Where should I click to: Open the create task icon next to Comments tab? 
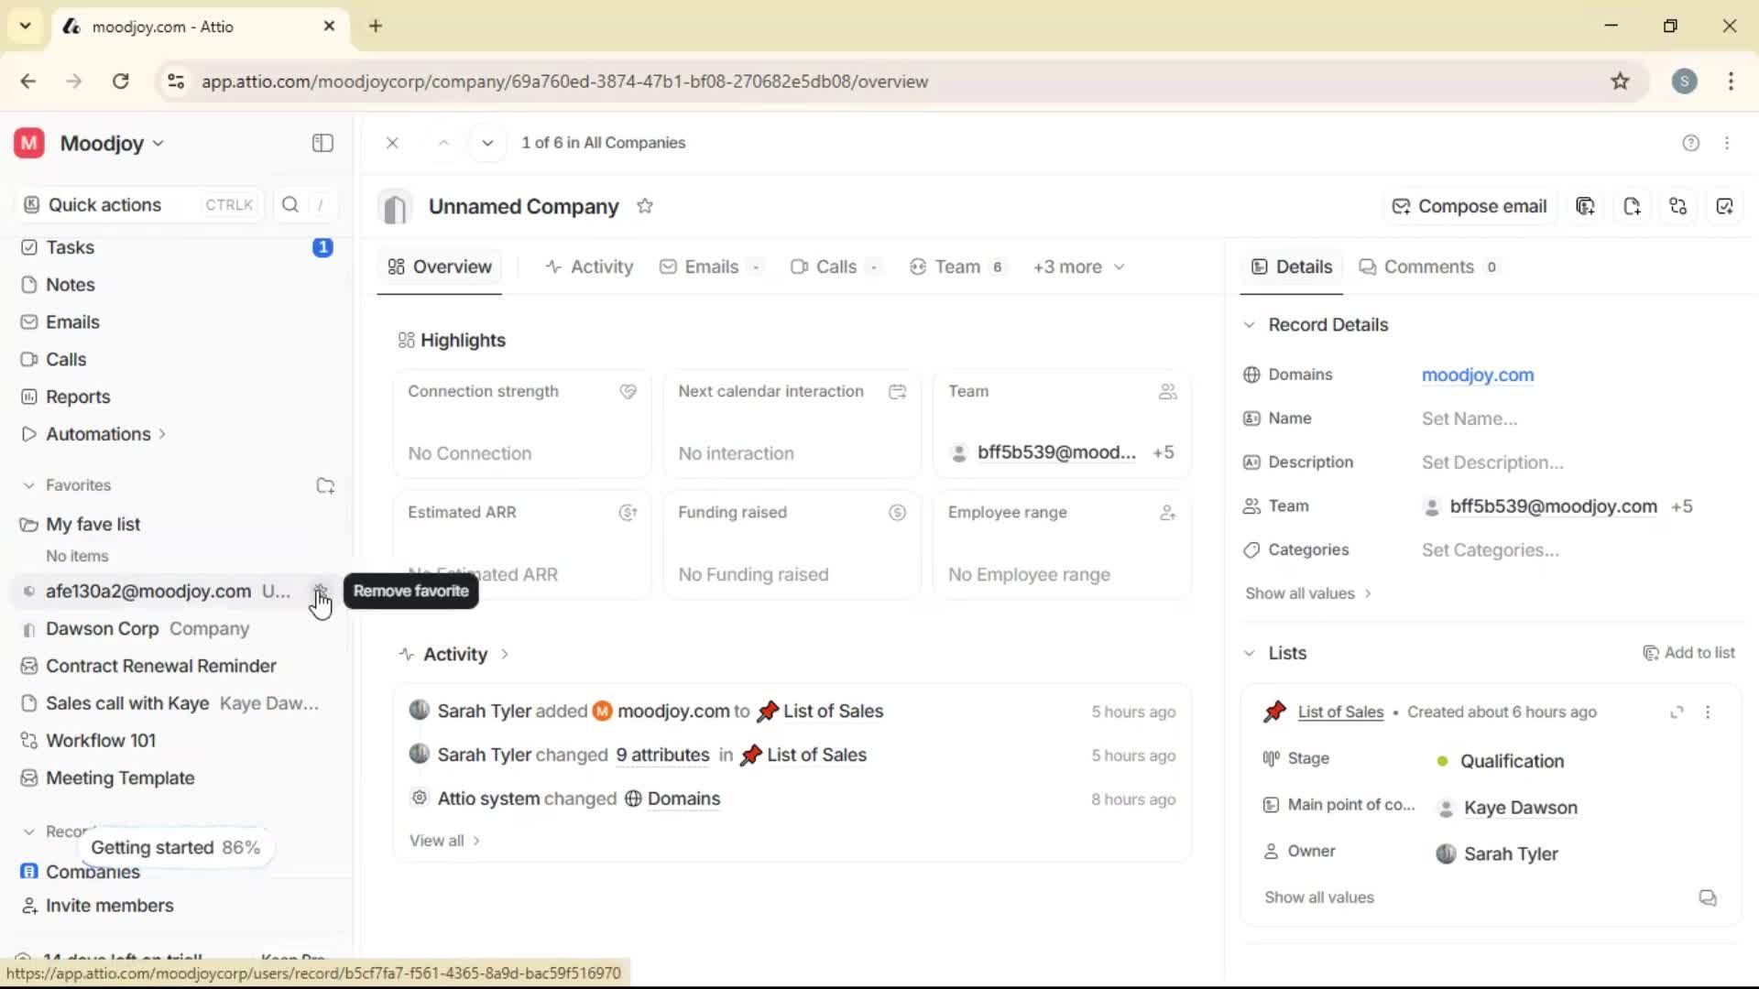point(1726,206)
